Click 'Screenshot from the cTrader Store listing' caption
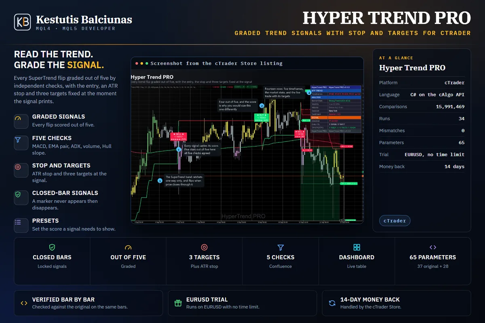 [x=216, y=63]
